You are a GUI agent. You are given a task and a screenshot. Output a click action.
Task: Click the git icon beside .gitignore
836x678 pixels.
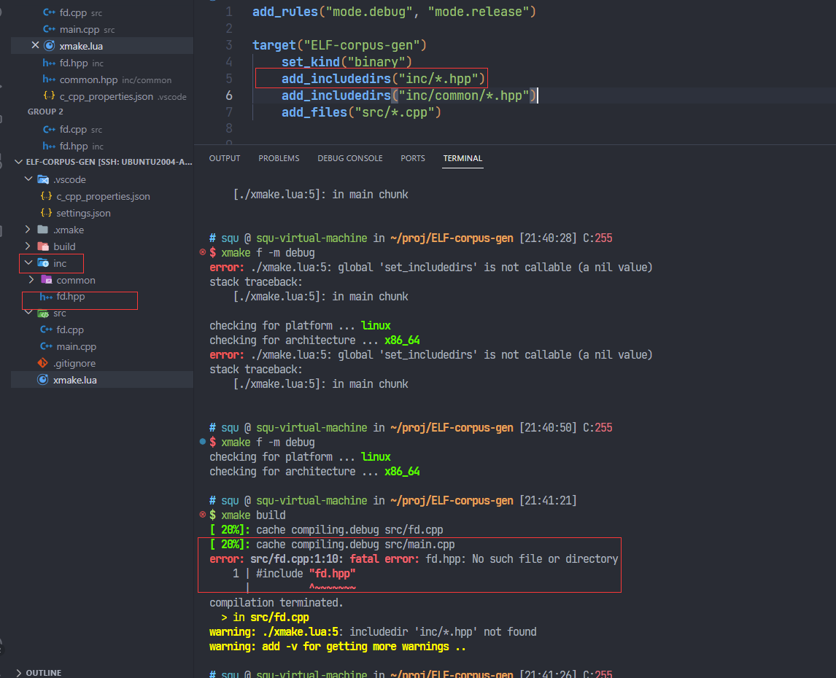(x=42, y=363)
